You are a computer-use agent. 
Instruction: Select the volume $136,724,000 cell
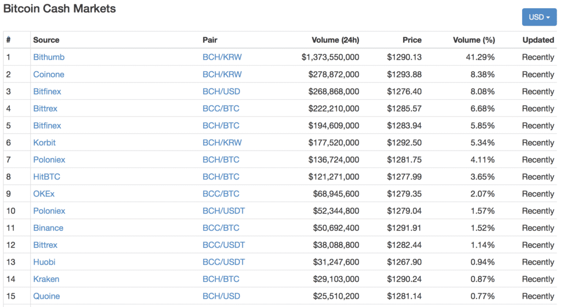pyautogui.click(x=334, y=160)
